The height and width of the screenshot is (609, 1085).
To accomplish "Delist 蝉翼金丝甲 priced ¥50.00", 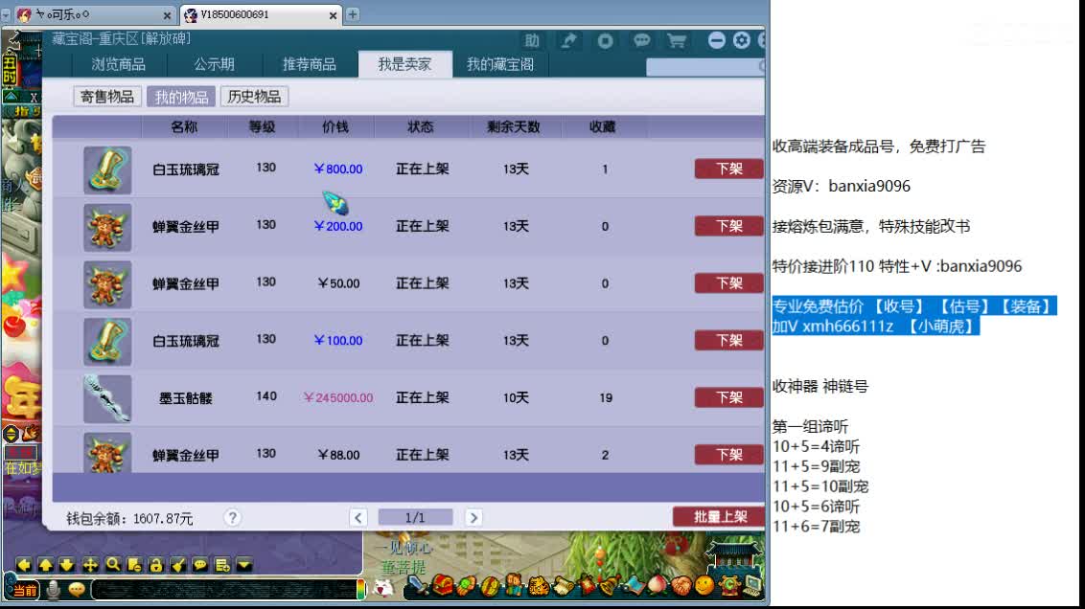I will pyautogui.click(x=729, y=283).
